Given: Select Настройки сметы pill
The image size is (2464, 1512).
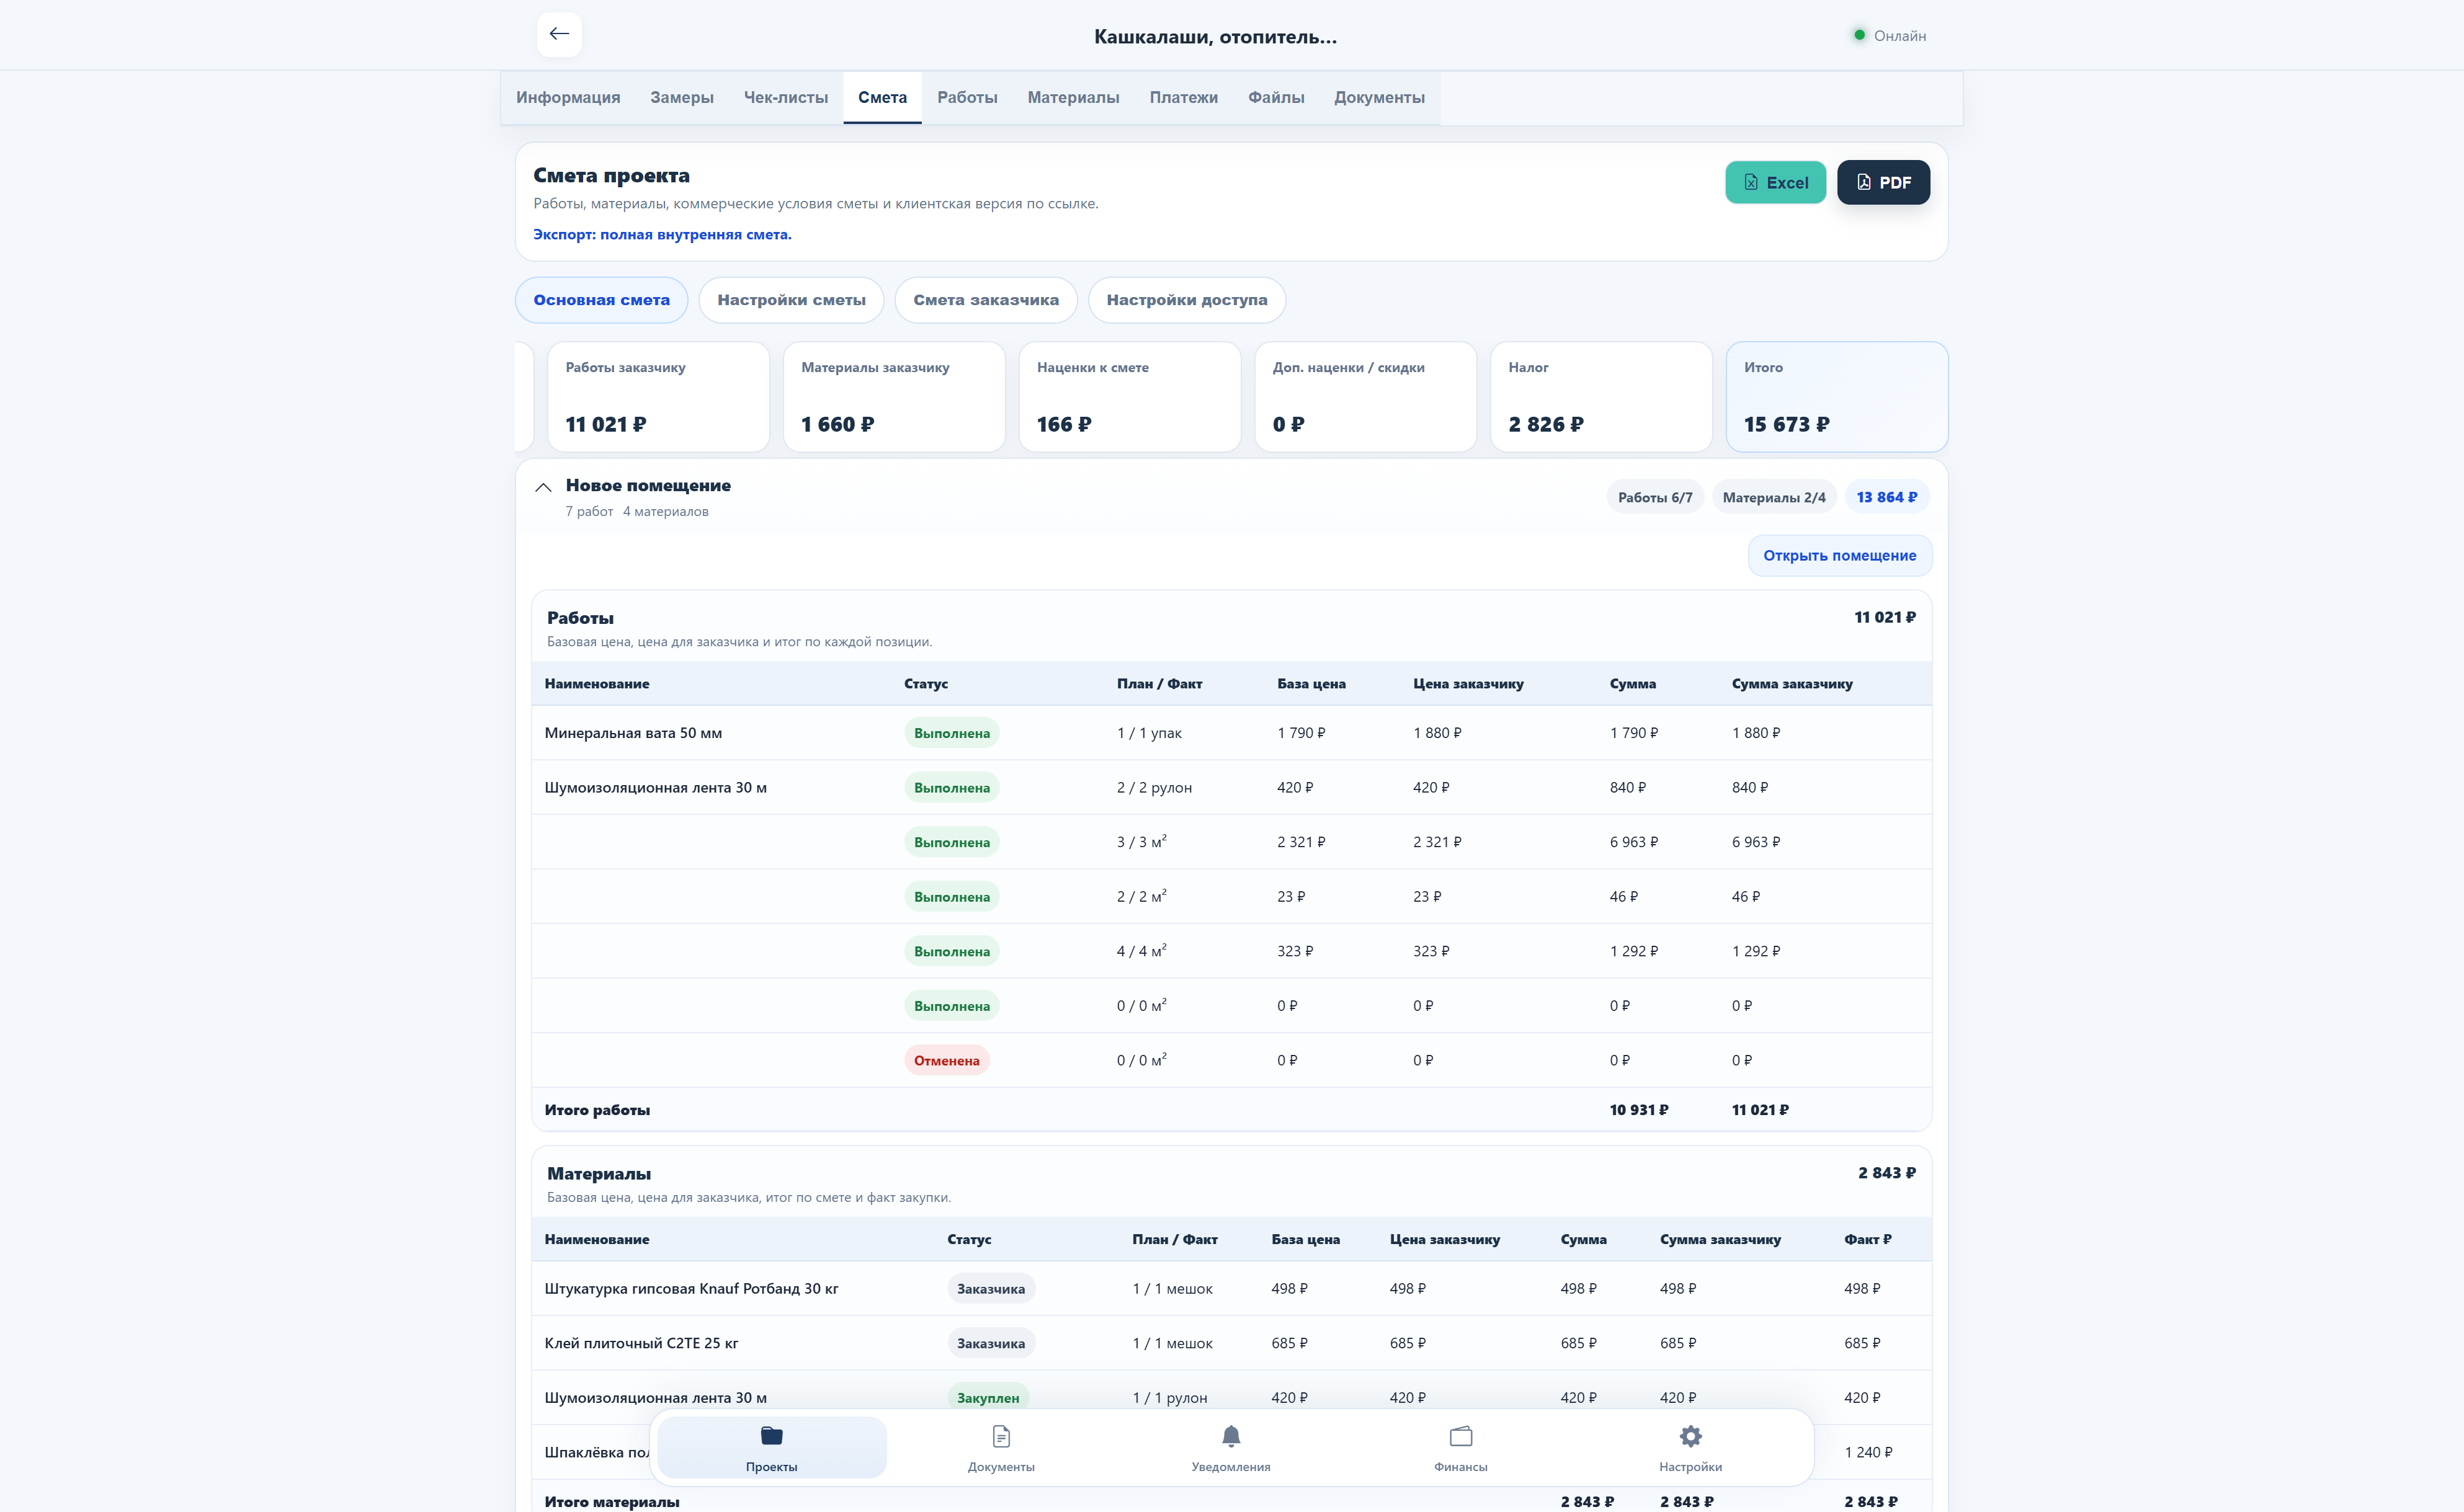Looking at the screenshot, I should pos(791,300).
